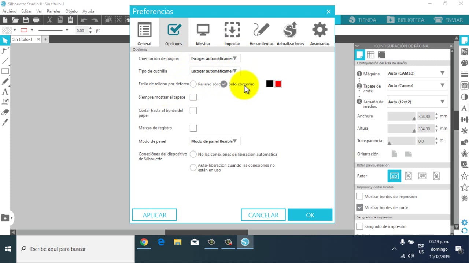Click the APLICAR button
This screenshot has width=469, height=263.
click(154, 215)
